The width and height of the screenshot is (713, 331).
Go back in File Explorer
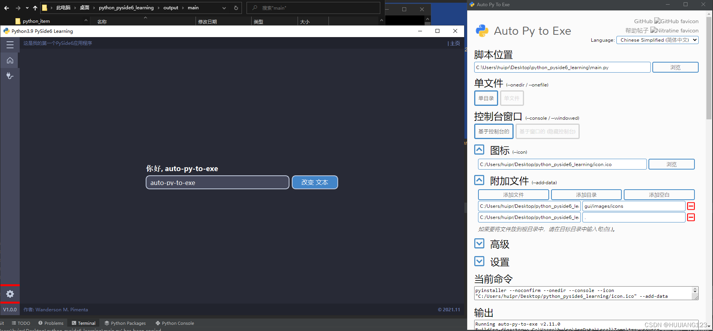7,8
